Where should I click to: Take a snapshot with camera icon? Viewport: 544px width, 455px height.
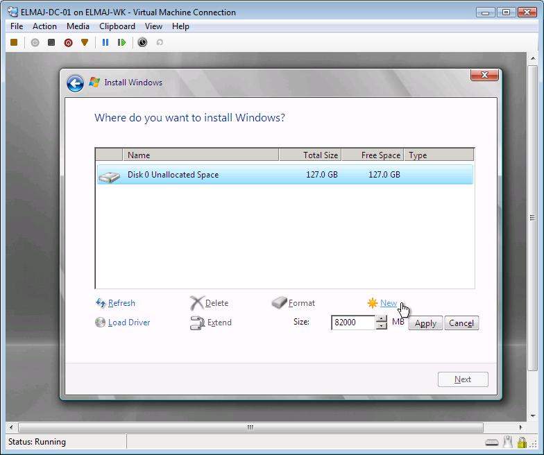pos(142,42)
